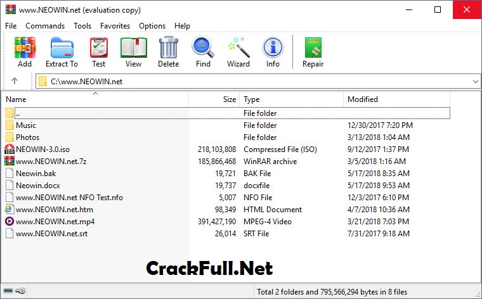
Task: Sort by the Name column header
Action: pyautogui.click(x=95, y=99)
